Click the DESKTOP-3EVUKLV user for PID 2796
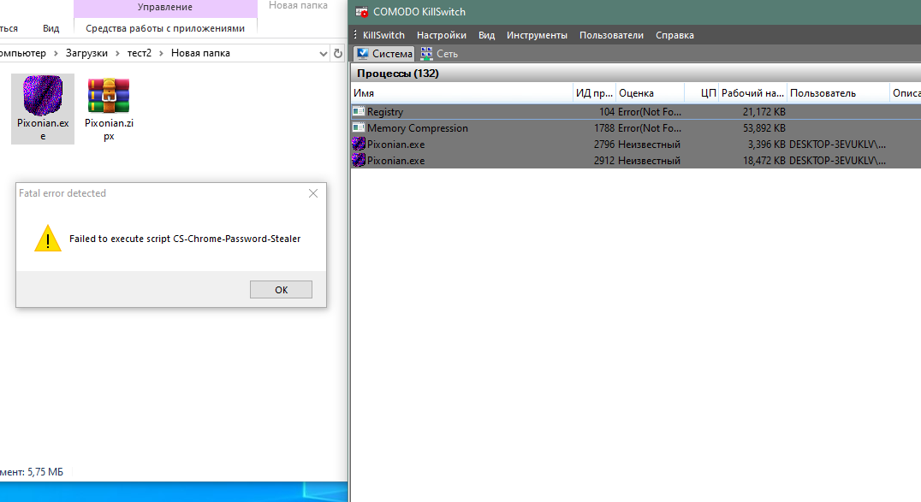Image resolution: width=921 pixels, height=502 pixels. pyautogui.click(x=837, y=145)
